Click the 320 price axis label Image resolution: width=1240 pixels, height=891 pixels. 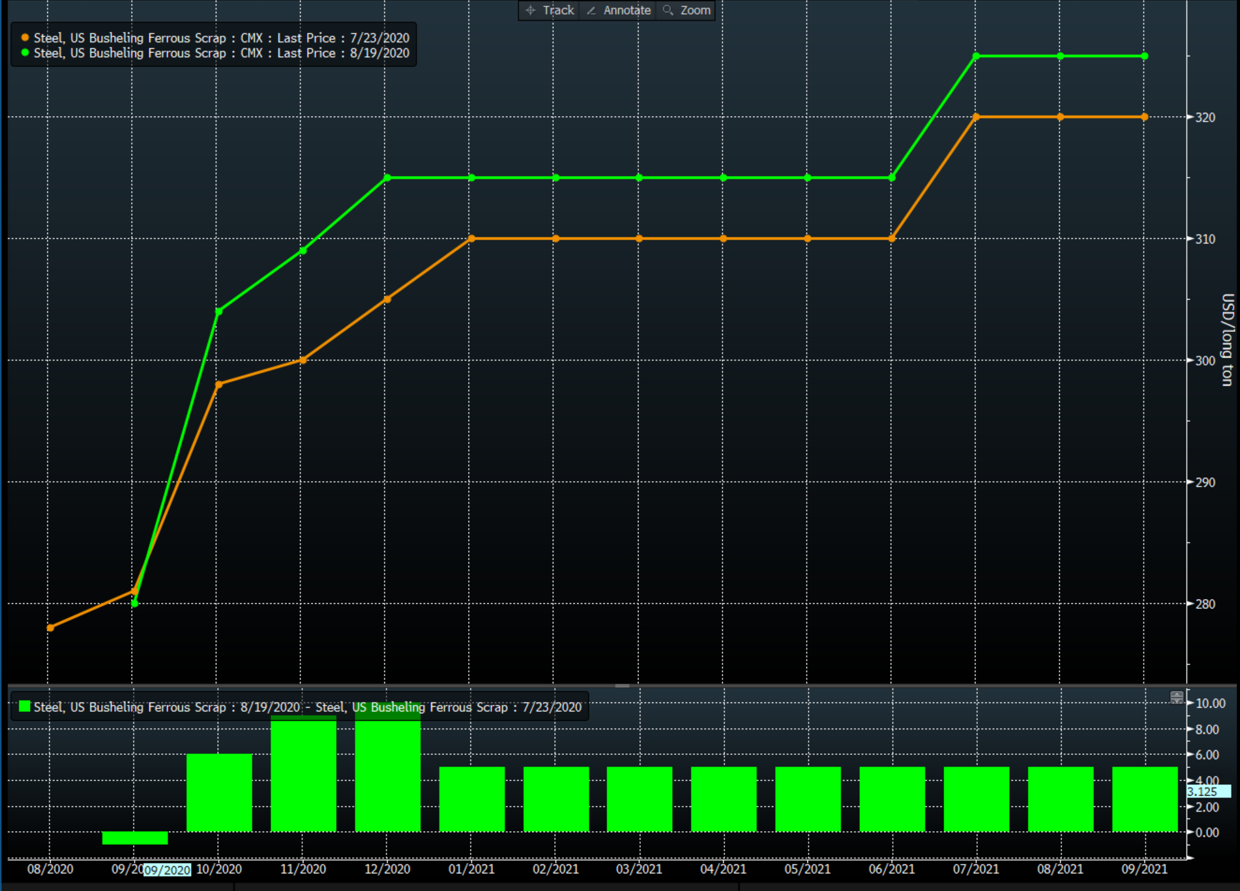coord(1205,117)
